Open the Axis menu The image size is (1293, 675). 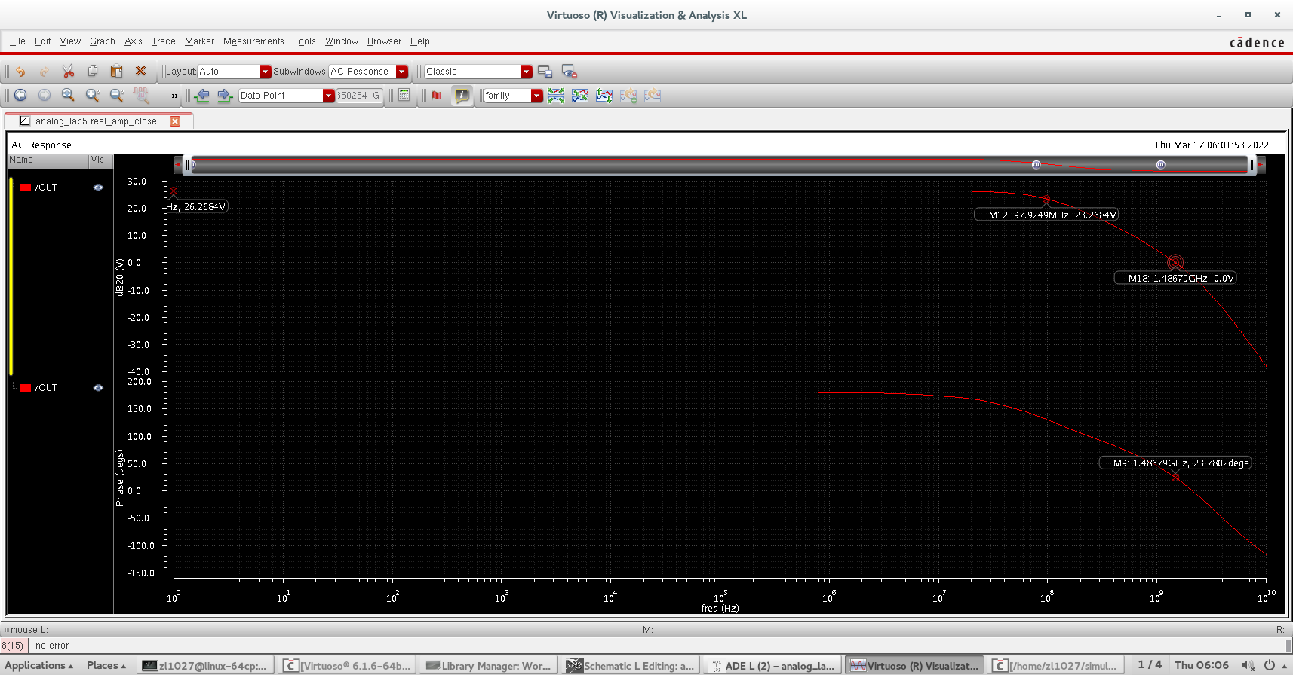coord(134,41)
